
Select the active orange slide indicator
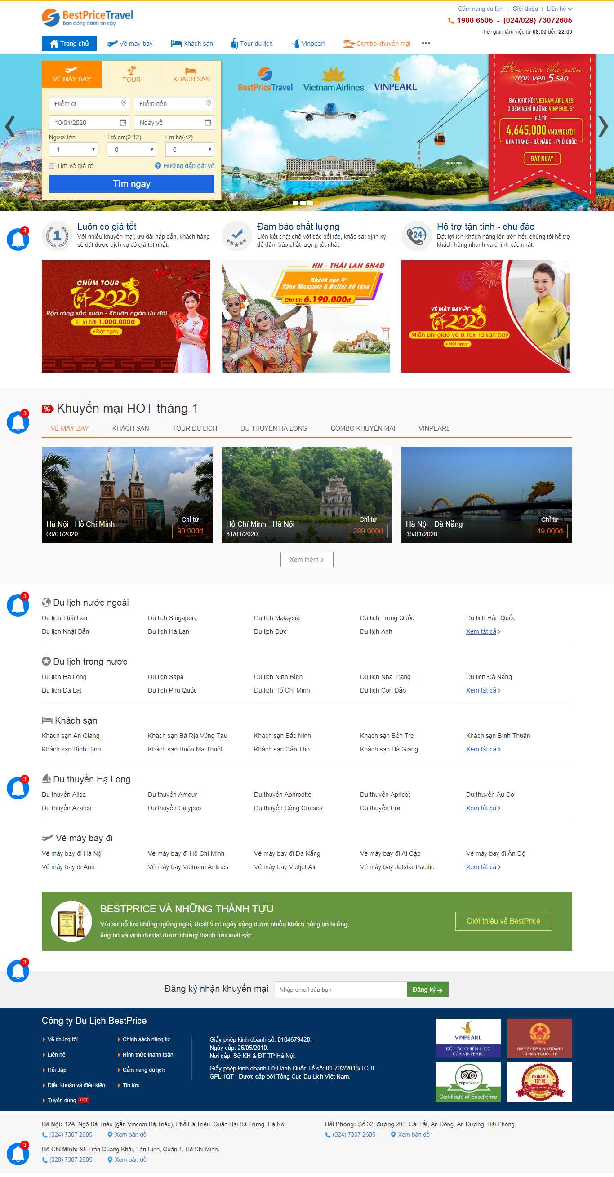317,203
